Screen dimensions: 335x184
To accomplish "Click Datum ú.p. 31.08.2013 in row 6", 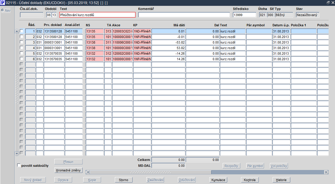I will coord(281,59).
